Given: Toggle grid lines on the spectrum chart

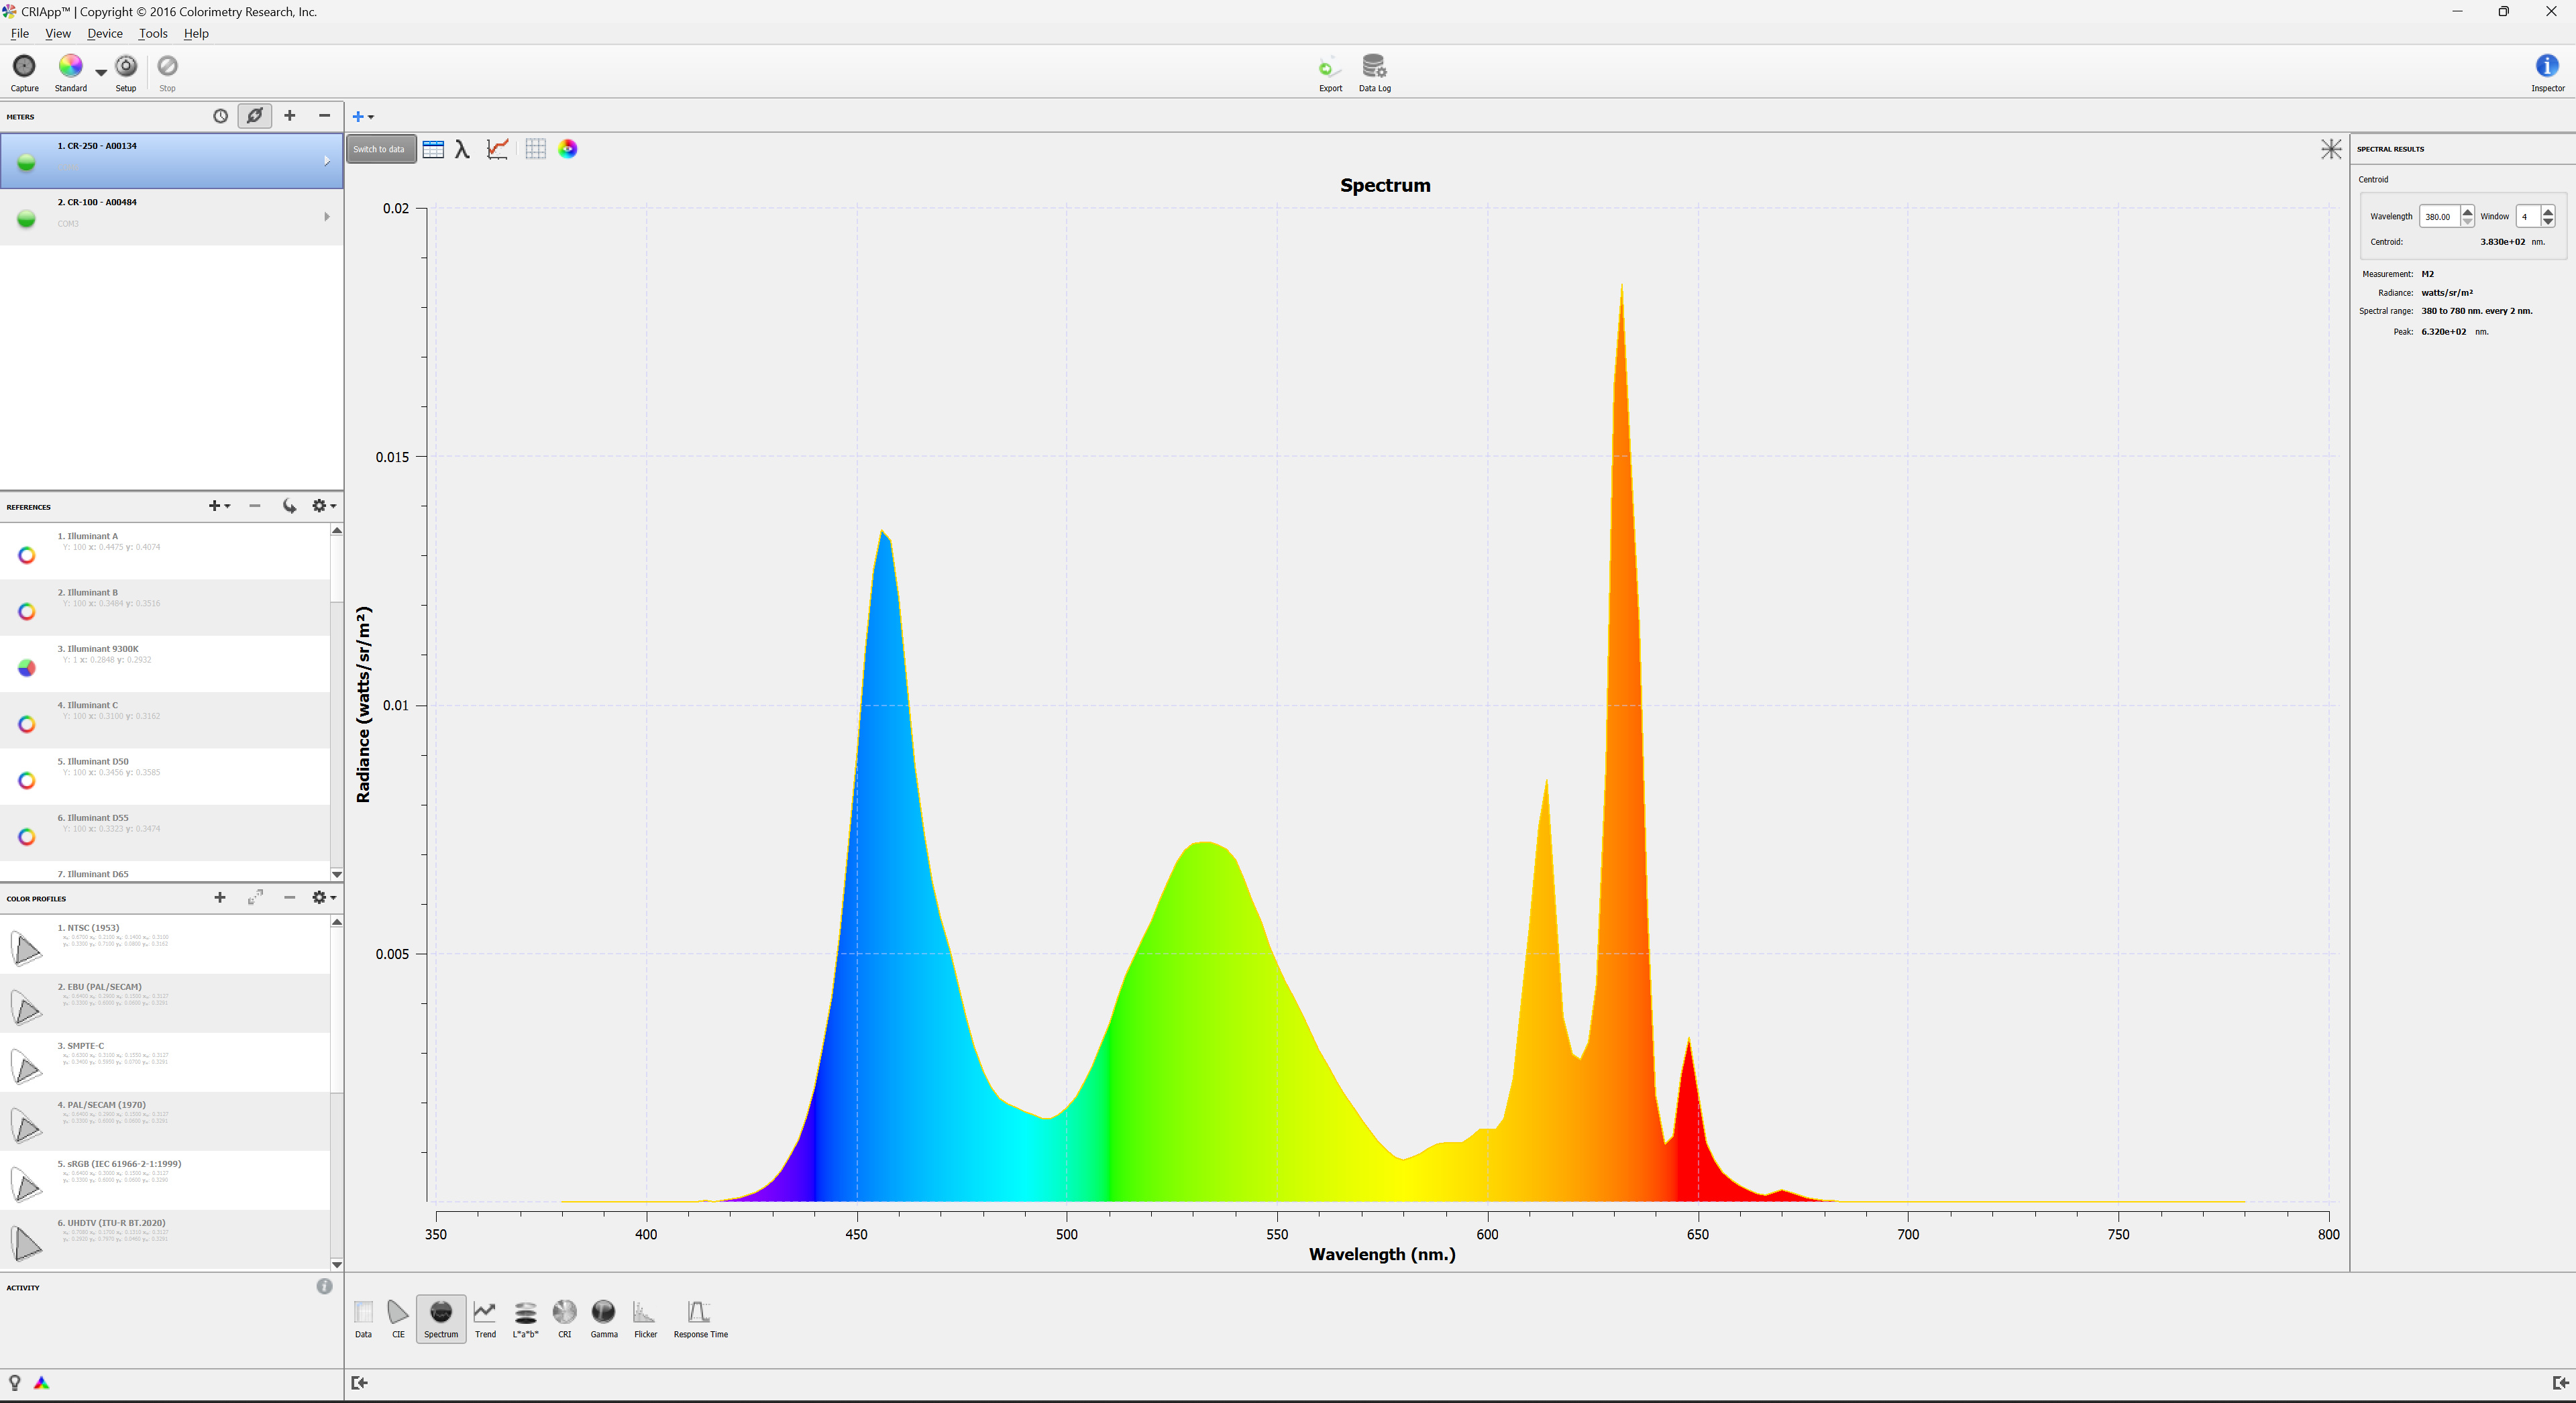Looking at the screenshot, I should [535, 149].
